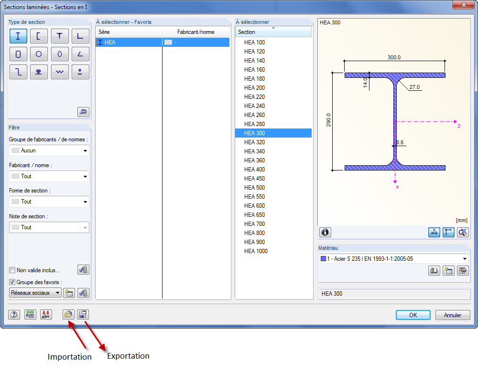Viewport: 478px width, 373px height.
Task: Open Fabricant / norme dropdown
Action: (x=49, y=176)
